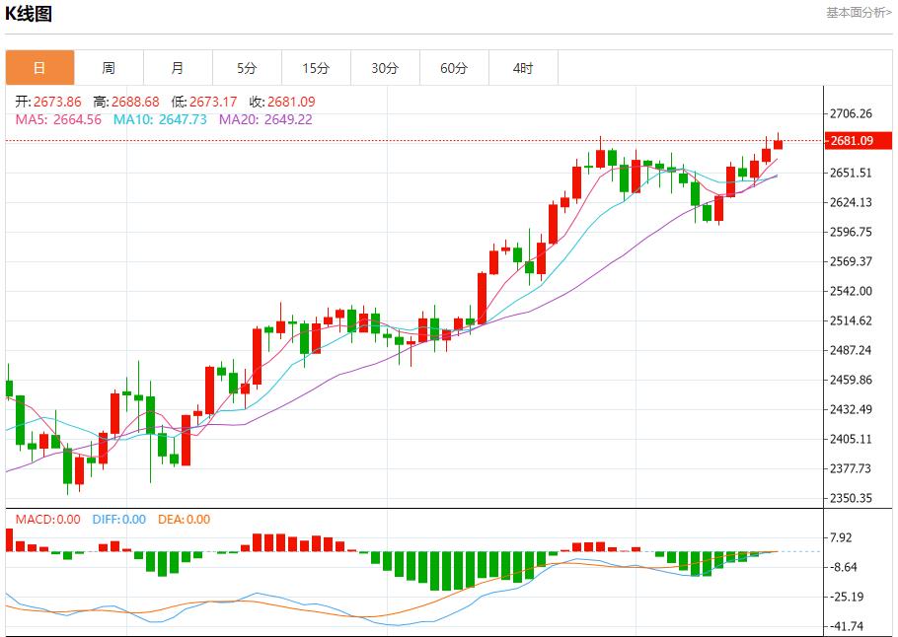
Task: Click the MA5 indicator label
Action: tap(58, 119)
